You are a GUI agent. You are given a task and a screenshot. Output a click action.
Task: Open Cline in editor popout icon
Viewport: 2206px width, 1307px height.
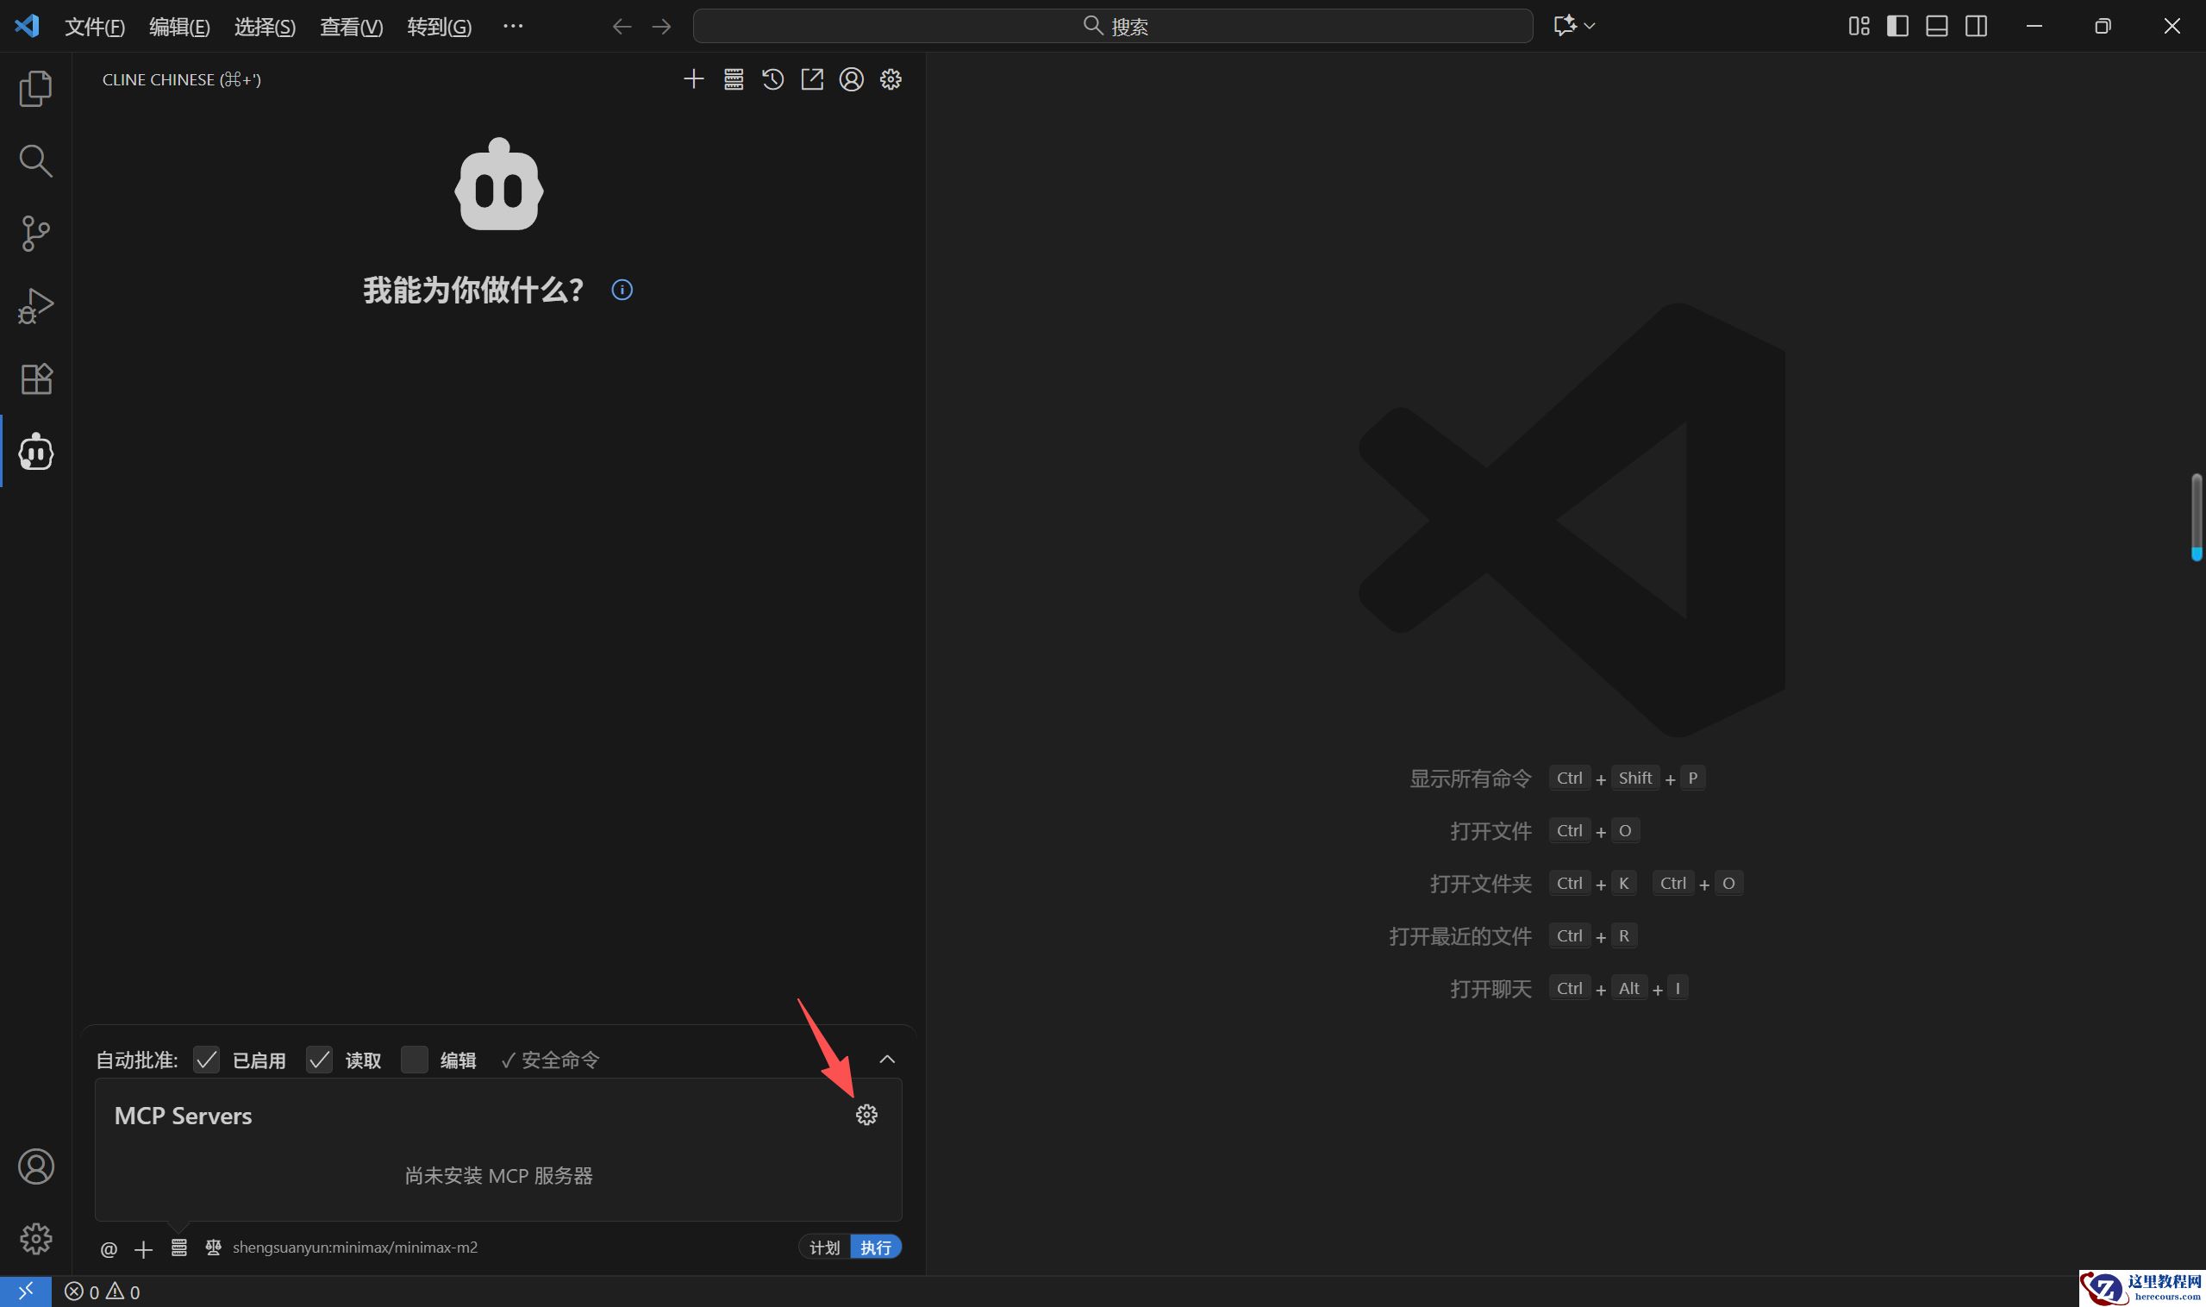(x=811, y=79)
